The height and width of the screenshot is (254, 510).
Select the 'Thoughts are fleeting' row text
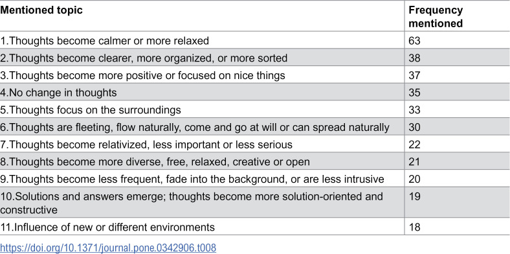click(x=195, y=128)
